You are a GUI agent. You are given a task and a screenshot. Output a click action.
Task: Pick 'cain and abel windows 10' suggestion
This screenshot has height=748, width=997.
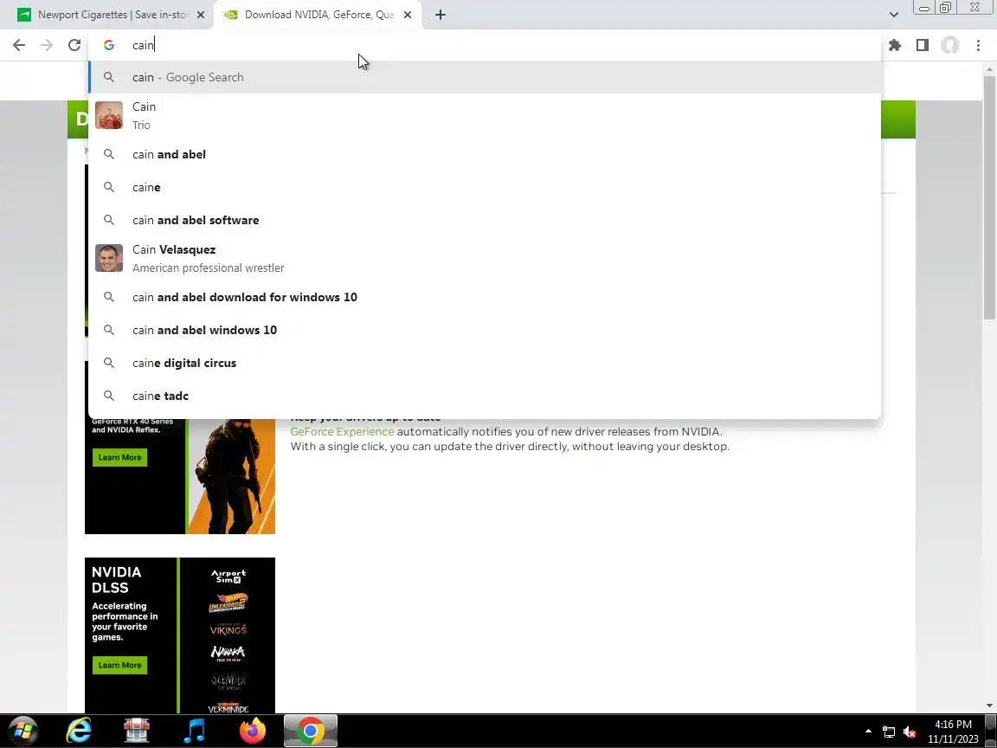coord(485,330)
